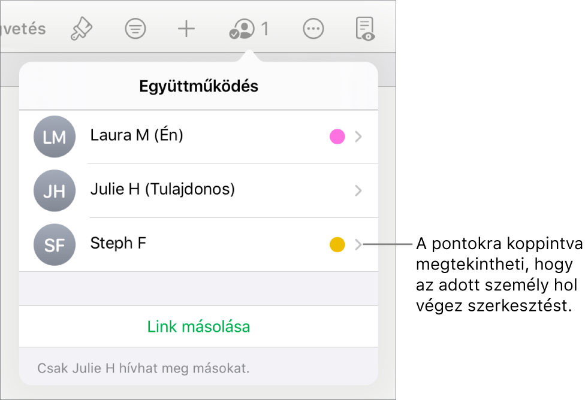Select Julie H's JH avatar
Screen dimensions: 585x400
(54, 190)
